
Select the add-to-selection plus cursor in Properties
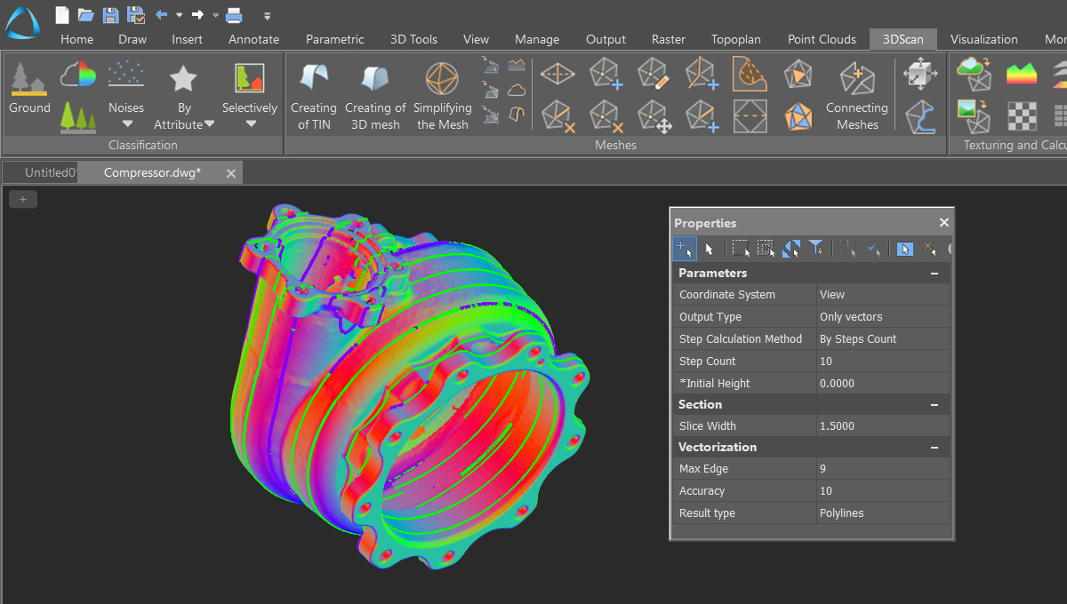pos(684,249)
